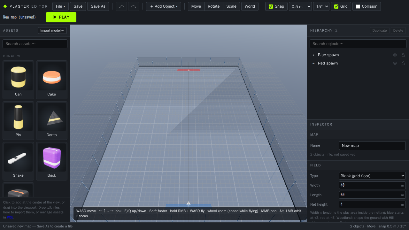Open the Add Object dropdown
This screenshot has height=230, width=409.
pos(164,6)
